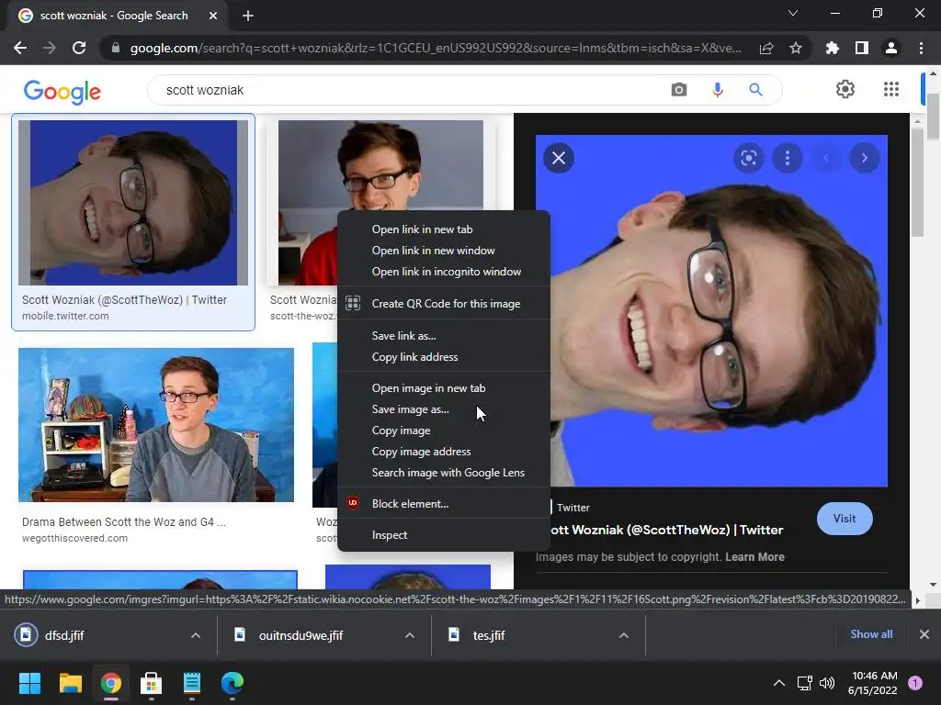Go to next image in preview
Image resolution: width=941 pixels, height=705 pixels.
click(864, 158)
